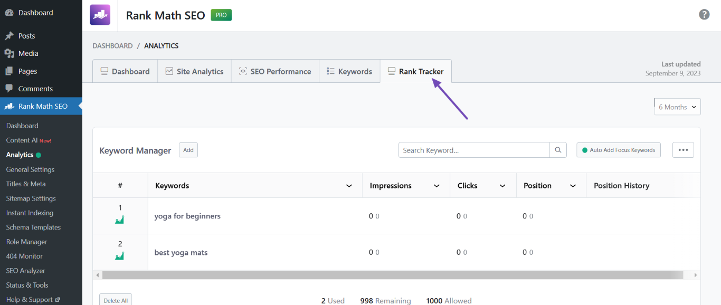Click the chart icon under row 1
Viewport: 721px width, 305px height.
pos(120,220)
